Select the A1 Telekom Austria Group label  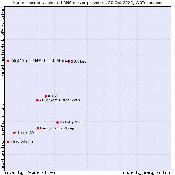[60, 100]
